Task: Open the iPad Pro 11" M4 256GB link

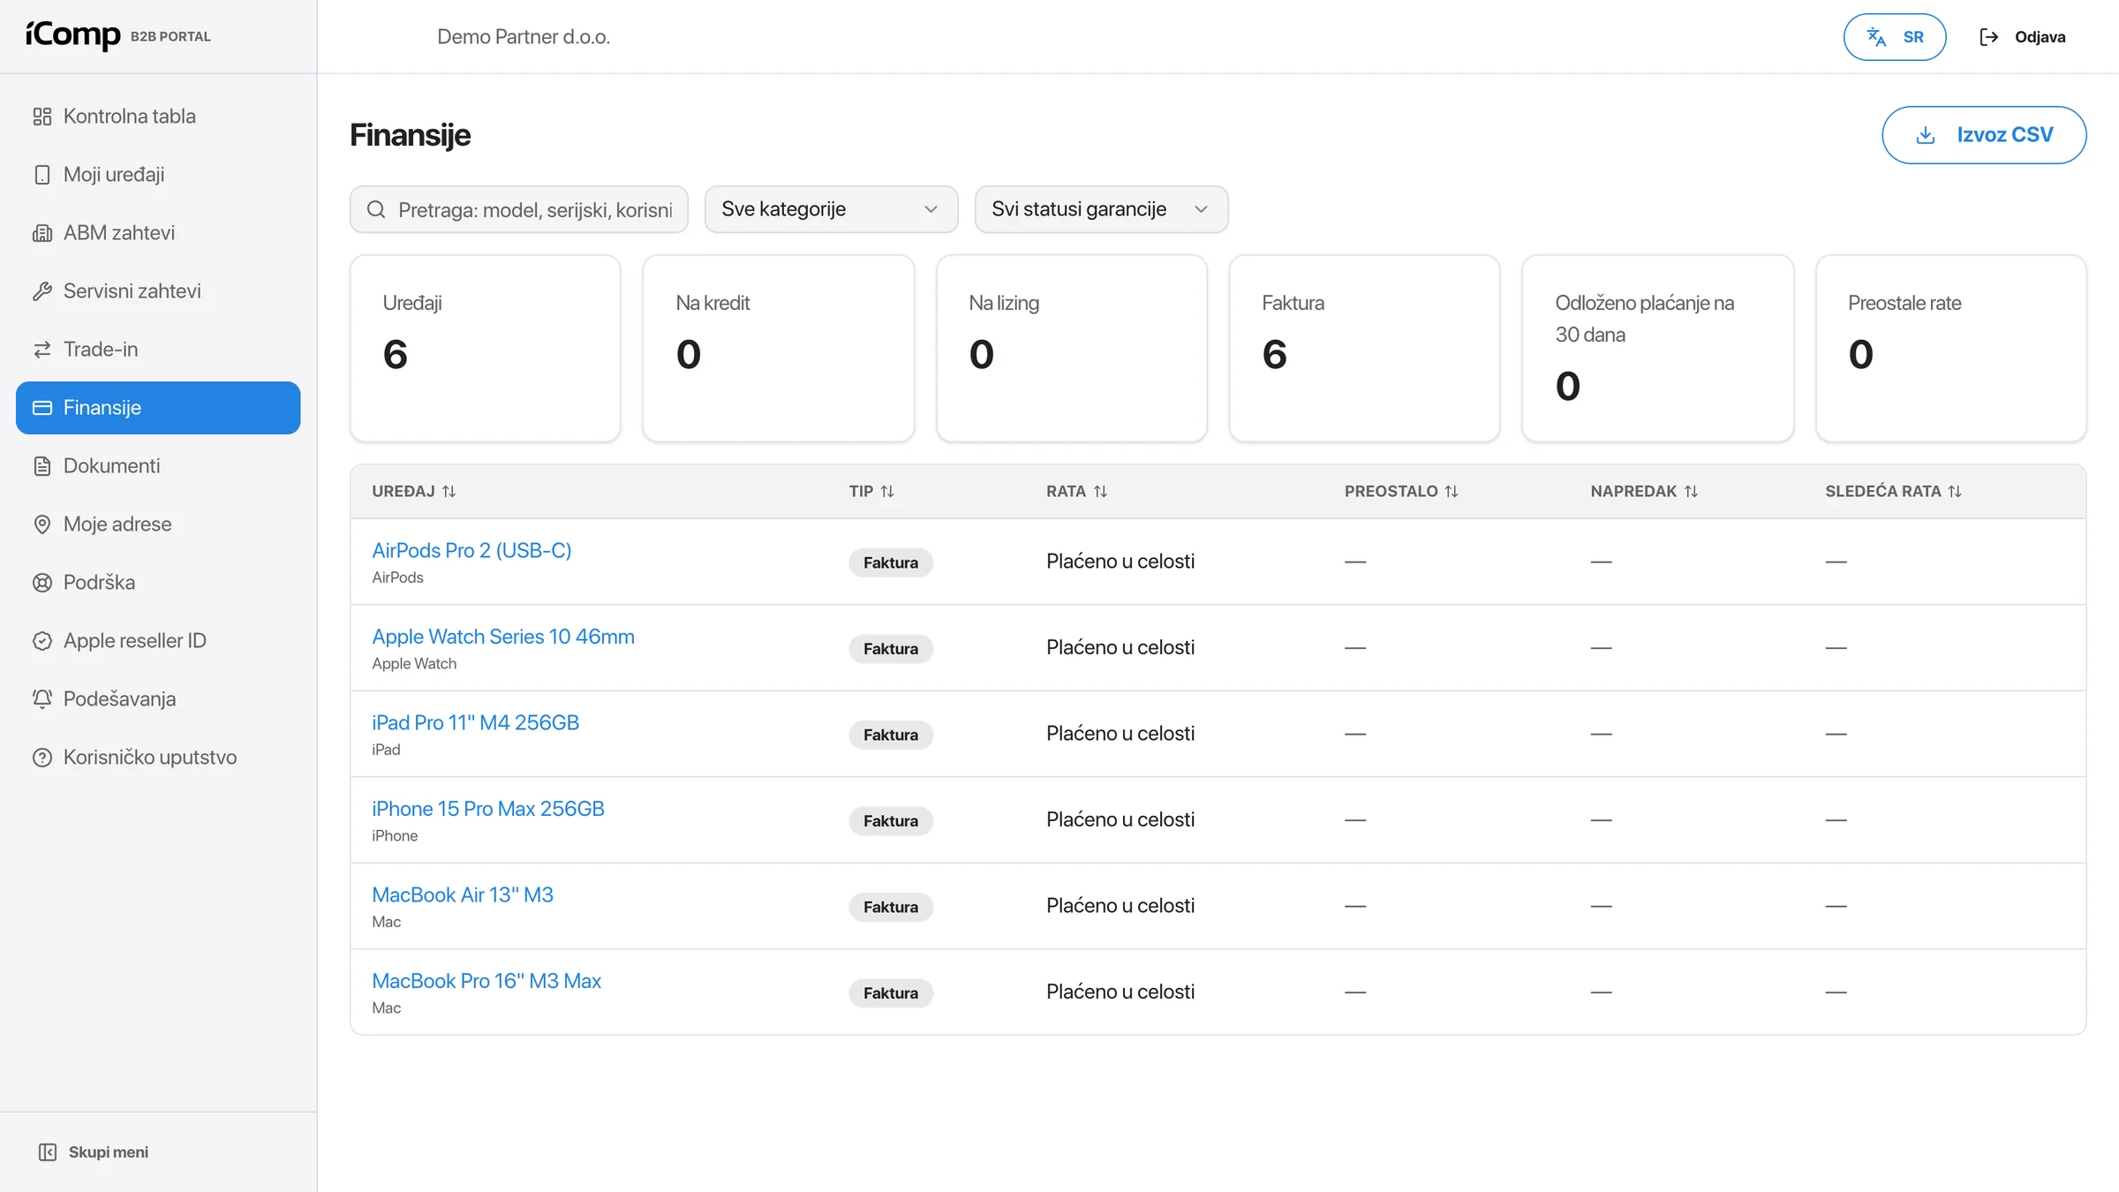Action: [x=475, y=722]
